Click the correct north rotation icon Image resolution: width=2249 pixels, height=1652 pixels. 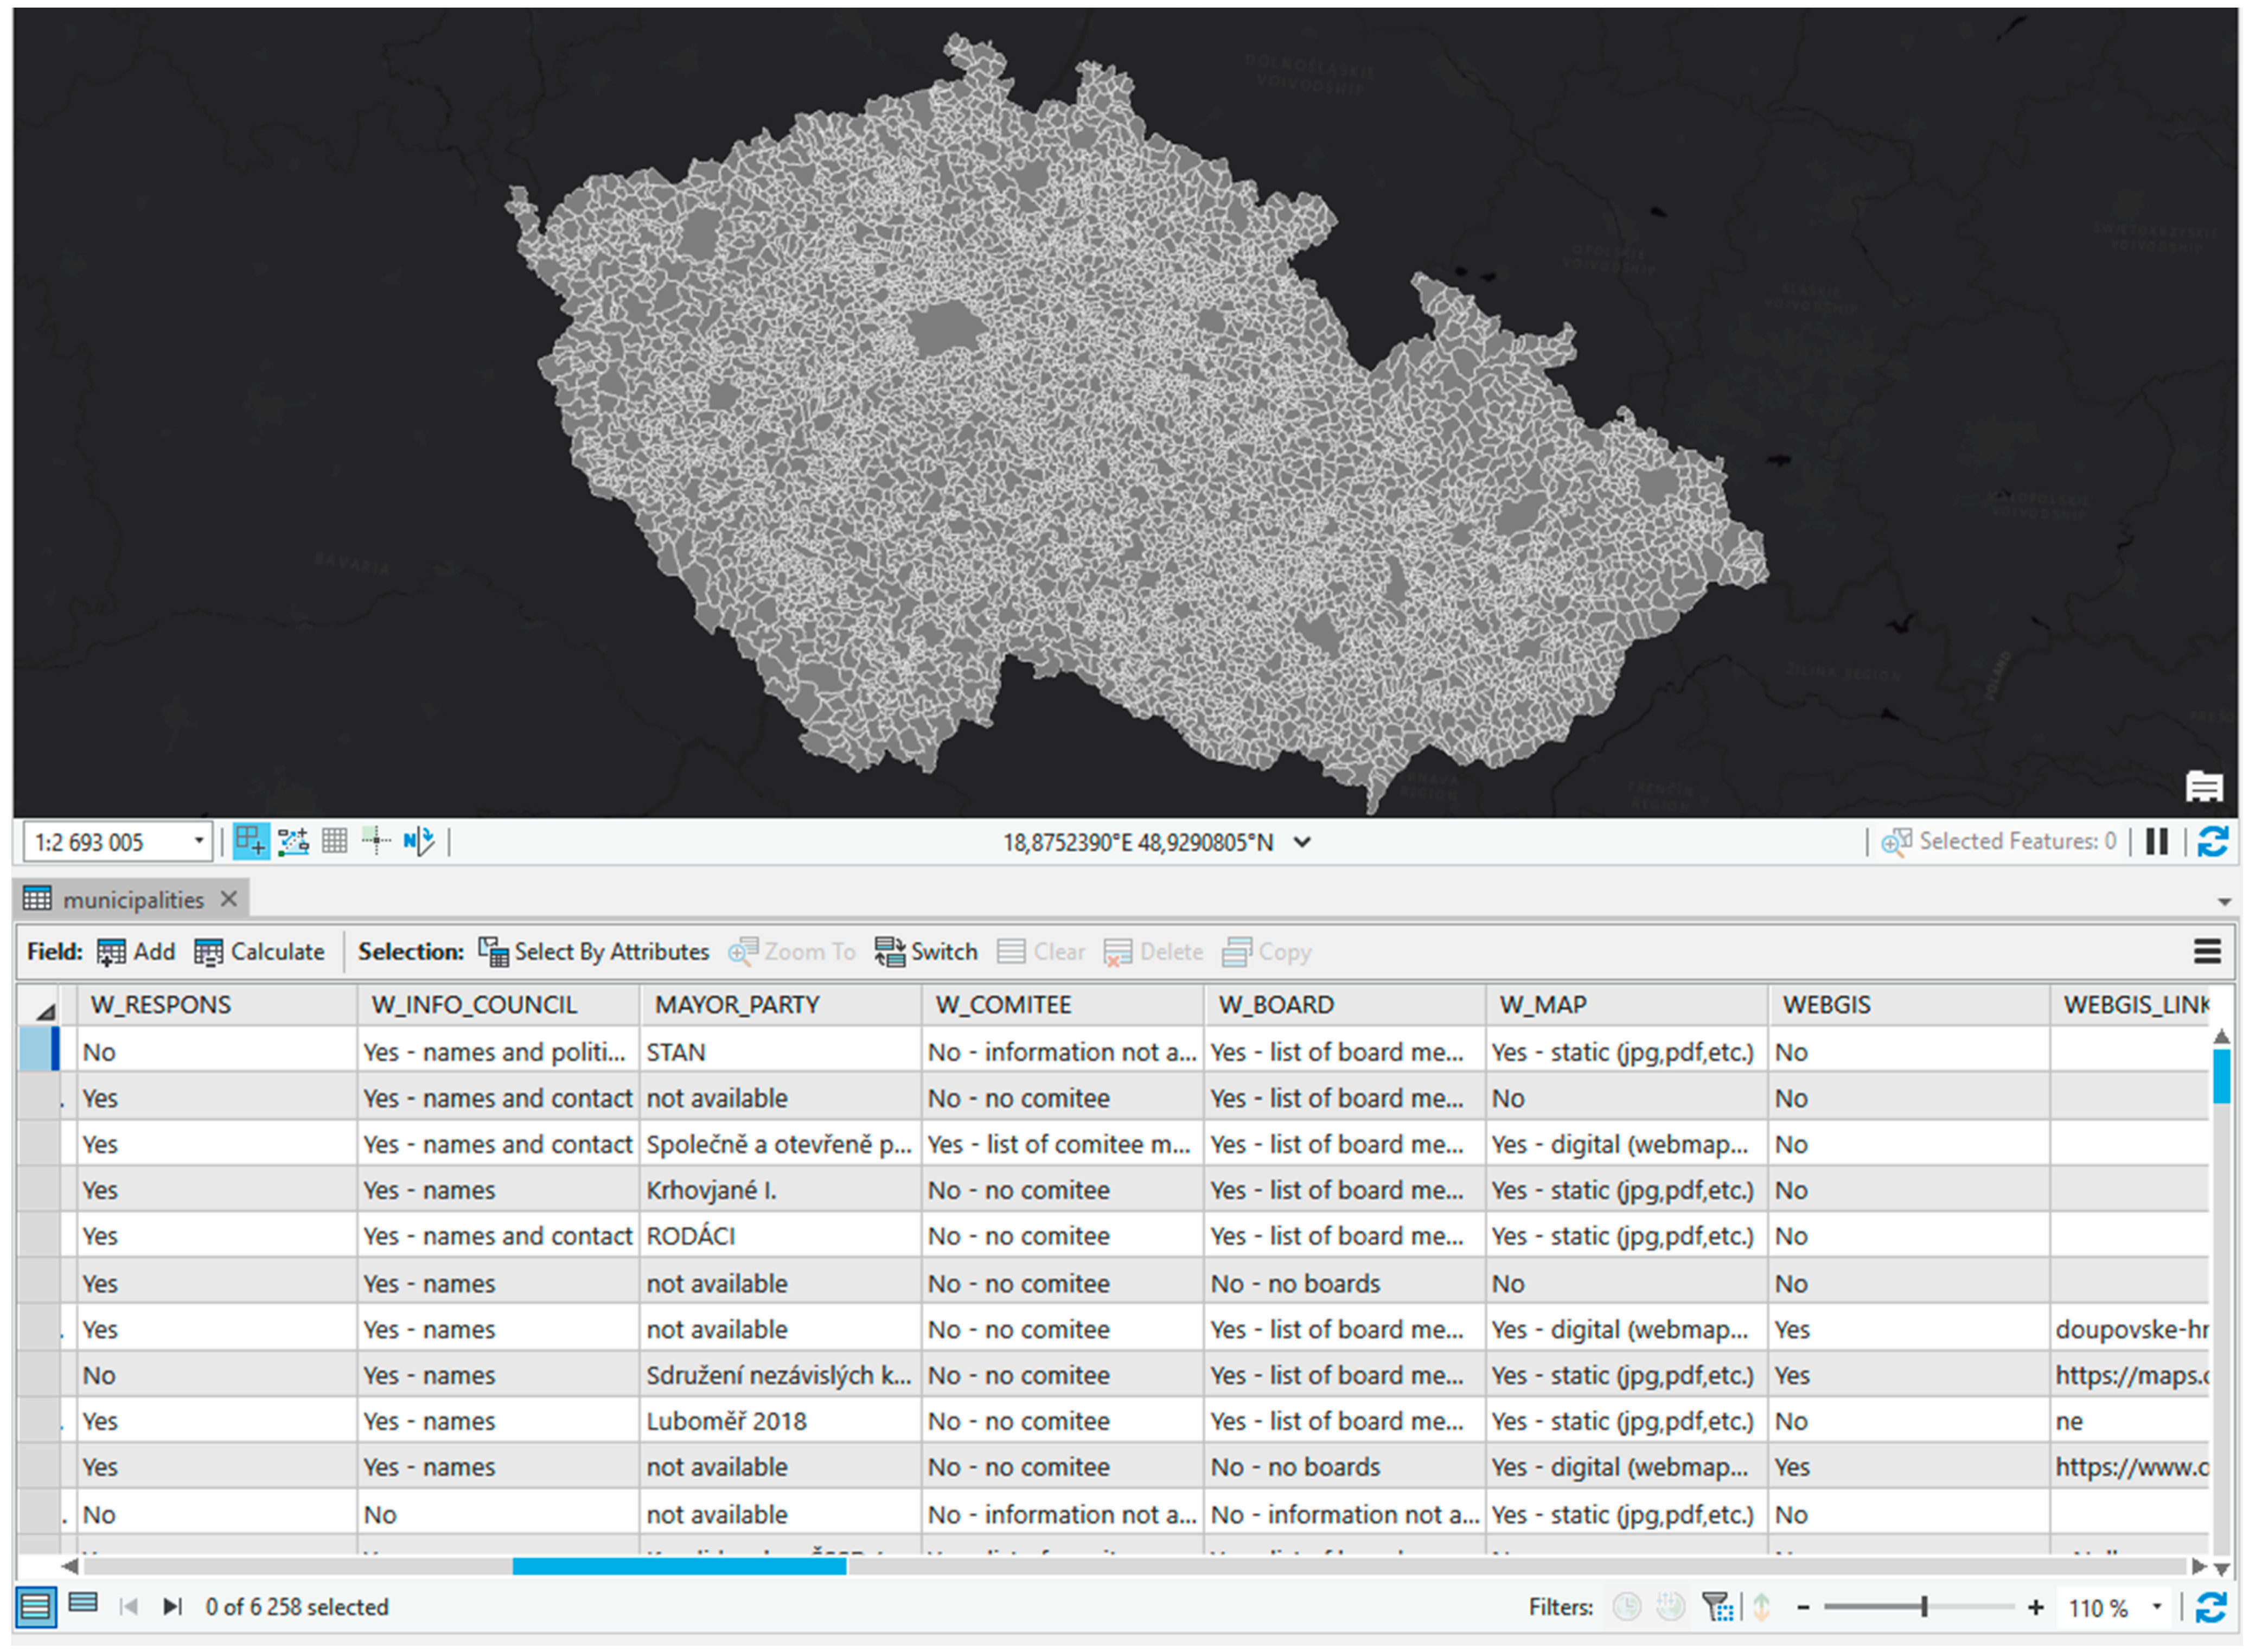[418, 842]
